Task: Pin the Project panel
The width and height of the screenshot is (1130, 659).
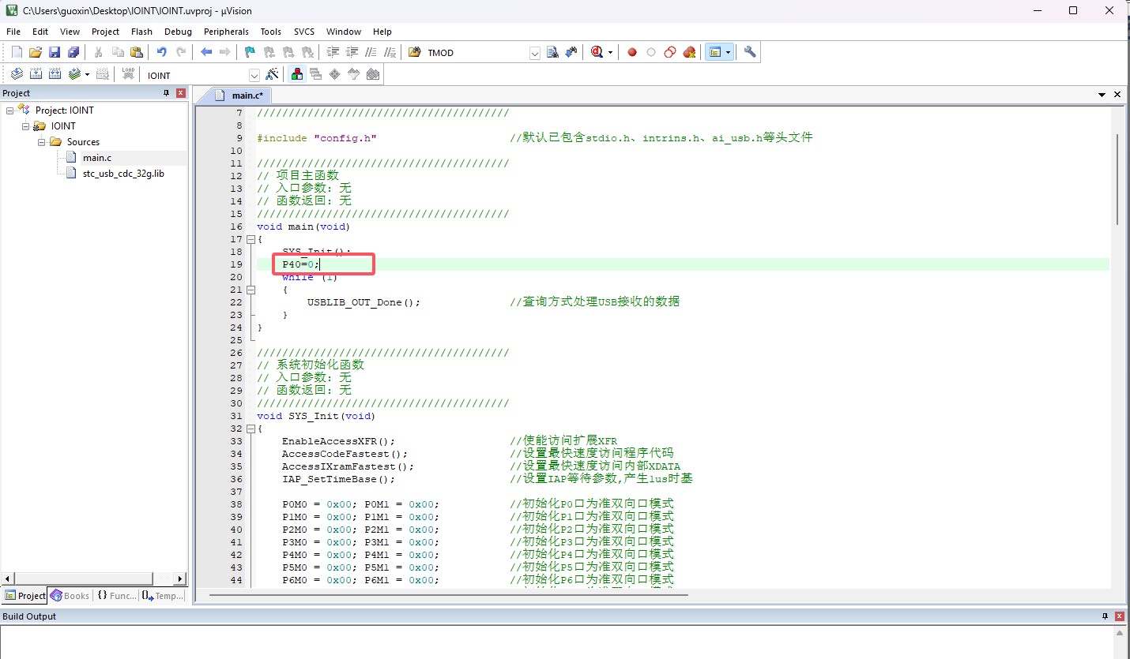Action: [x=166, y=93]
